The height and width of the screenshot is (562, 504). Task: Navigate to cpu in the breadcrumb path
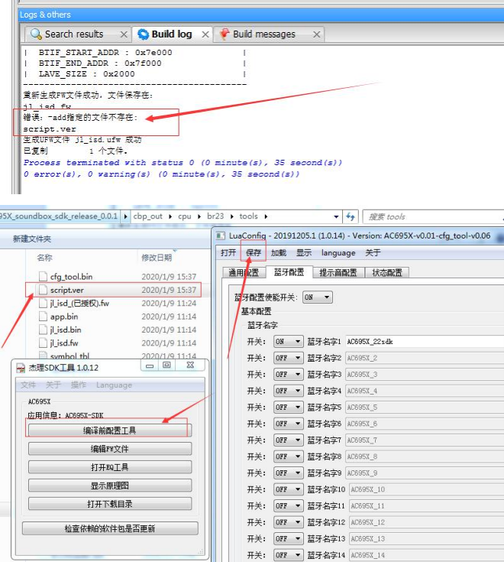[x=185, y=216]
